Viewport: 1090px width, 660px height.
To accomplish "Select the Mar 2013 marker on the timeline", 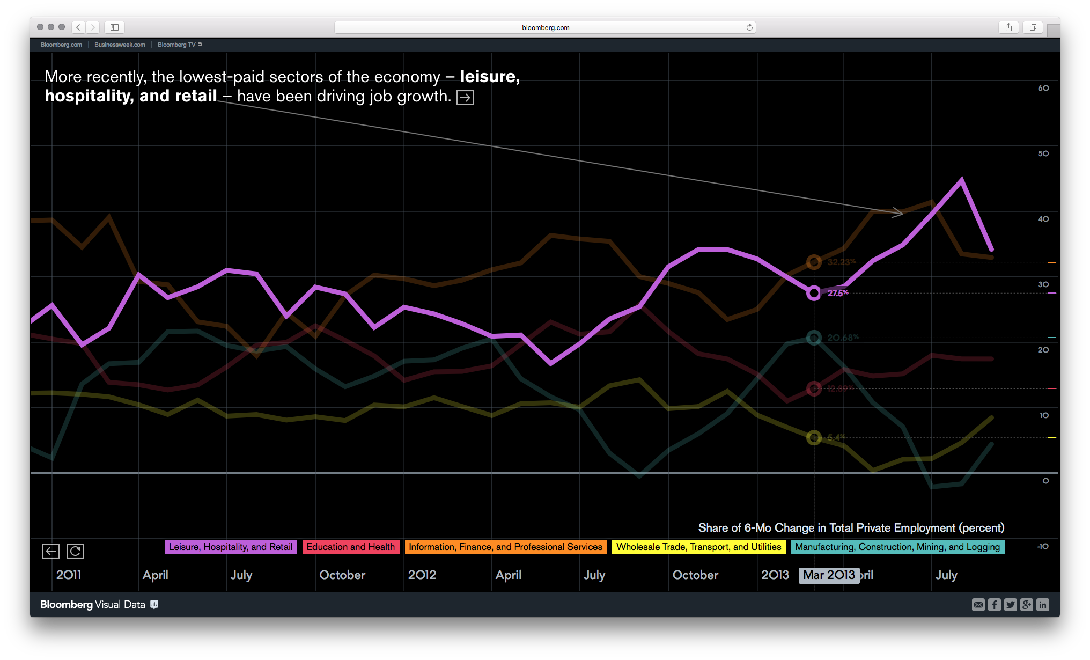I will (829, 575).
